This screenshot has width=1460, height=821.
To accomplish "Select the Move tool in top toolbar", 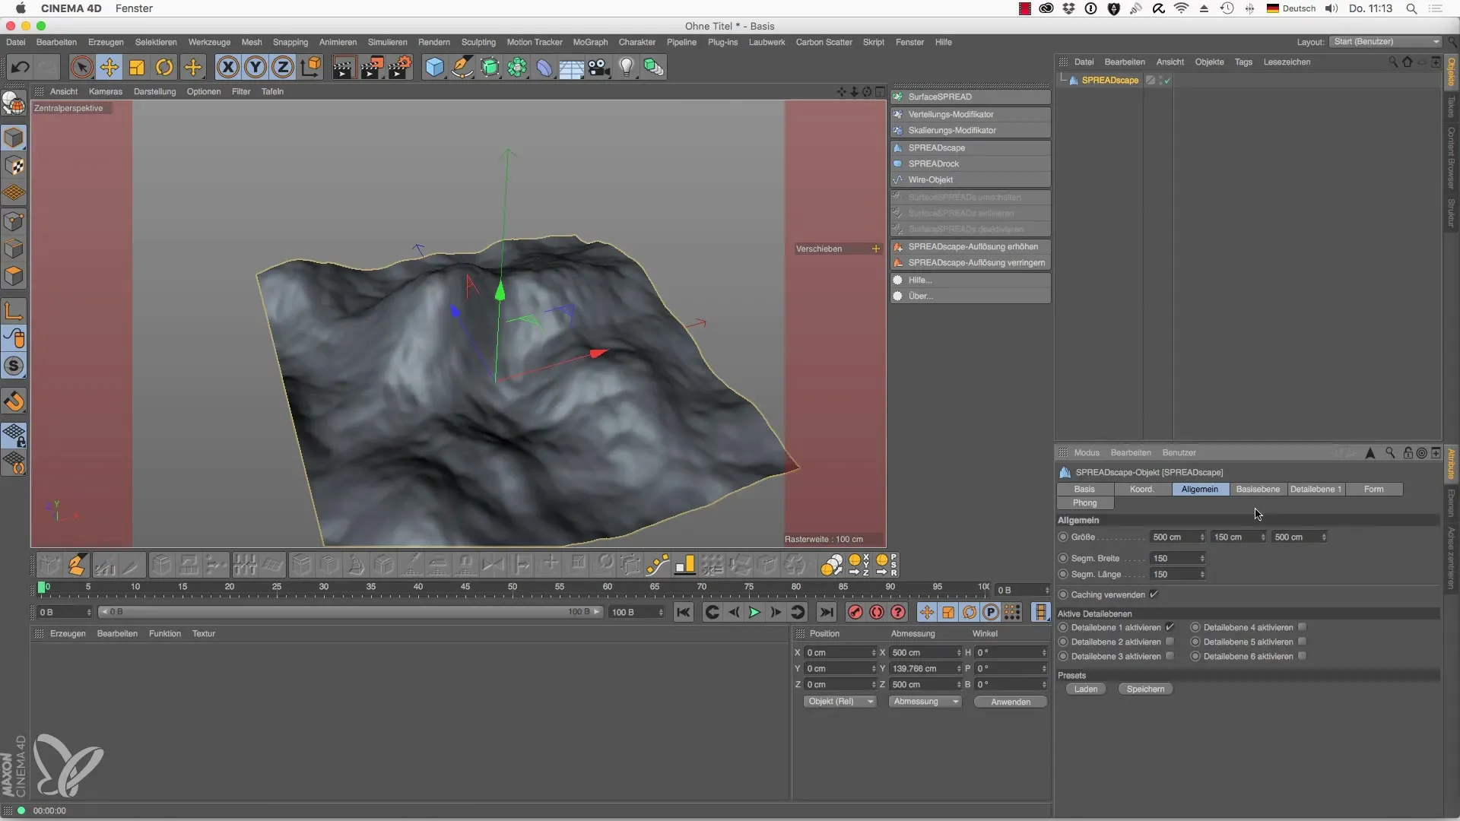I will [109, 68].
